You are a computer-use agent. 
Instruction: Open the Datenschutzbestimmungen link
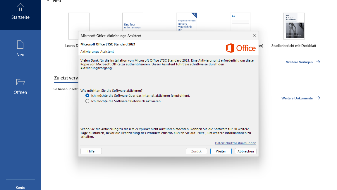pyautogui.click(x=235, y=143)
